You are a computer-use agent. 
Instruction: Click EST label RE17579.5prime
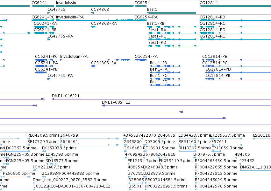pyautogui.click(x=43, y=142)
